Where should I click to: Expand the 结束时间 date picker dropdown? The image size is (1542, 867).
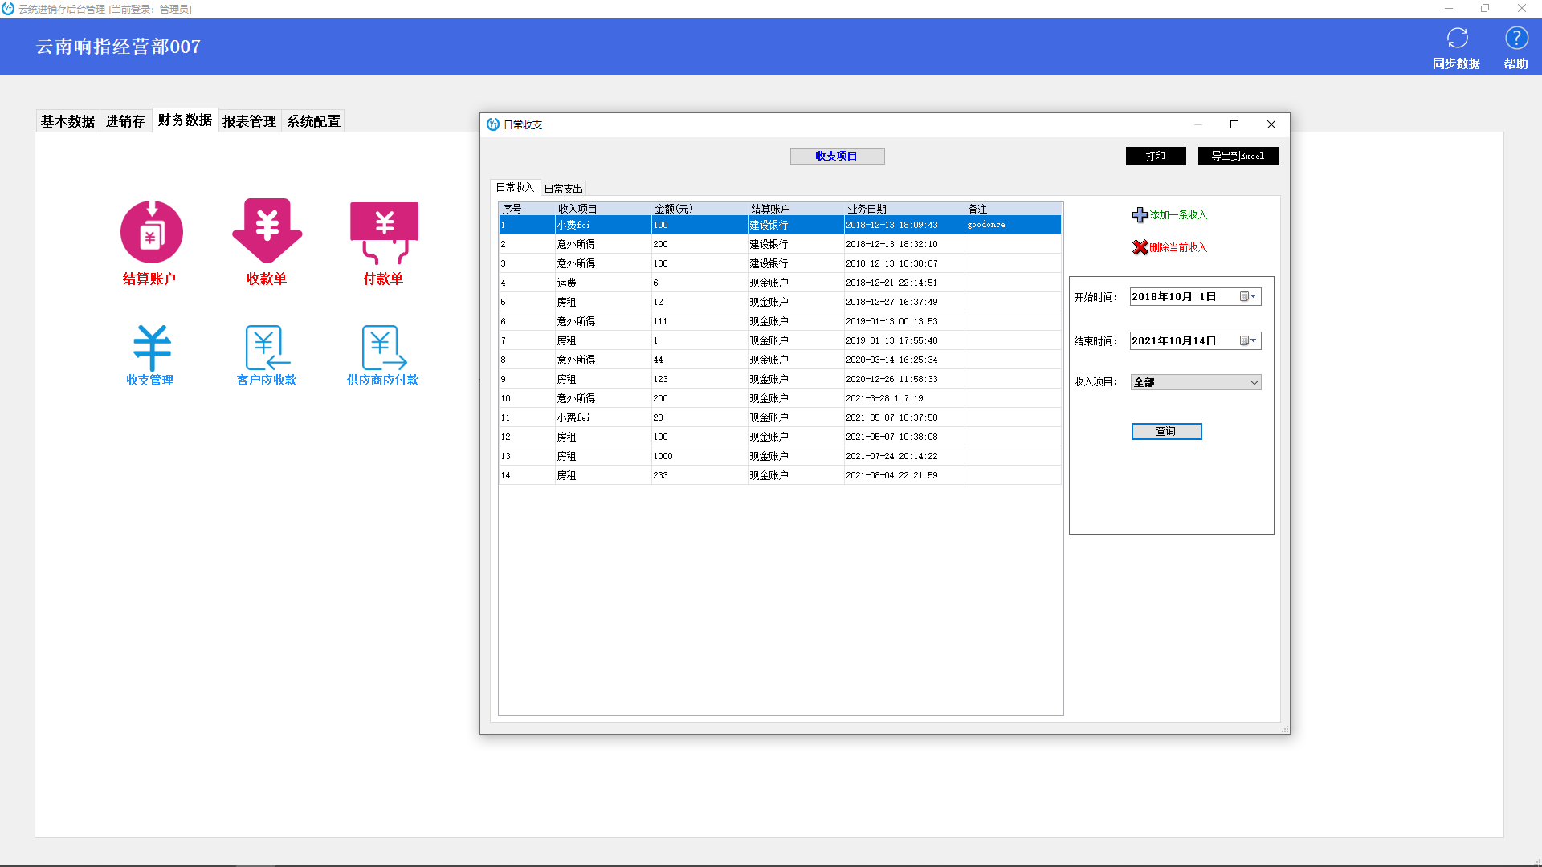point(1247,341)
